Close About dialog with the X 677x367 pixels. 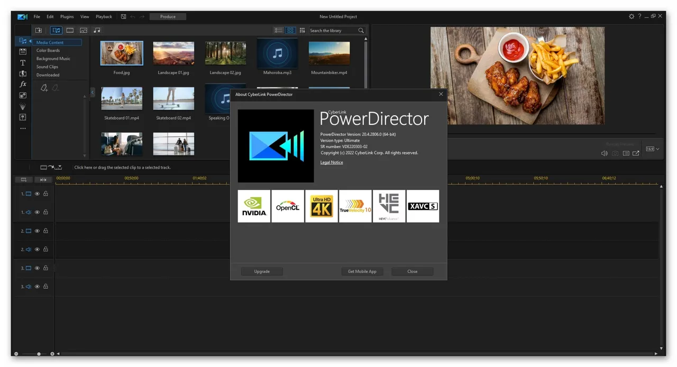[x=441, y=94]
